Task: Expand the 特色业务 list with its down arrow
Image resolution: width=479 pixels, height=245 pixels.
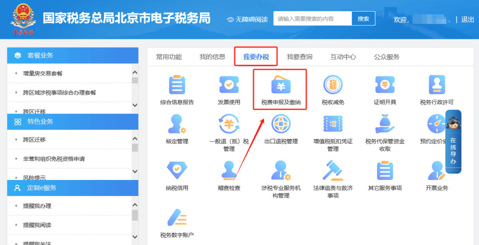Action: 135,171
